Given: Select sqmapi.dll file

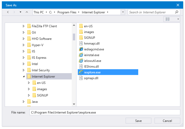Looking at the screenshot, I should coord(89,78).
